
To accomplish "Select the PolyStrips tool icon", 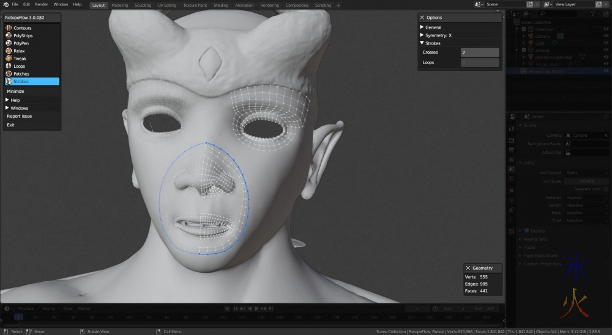I will click(9, 35).
